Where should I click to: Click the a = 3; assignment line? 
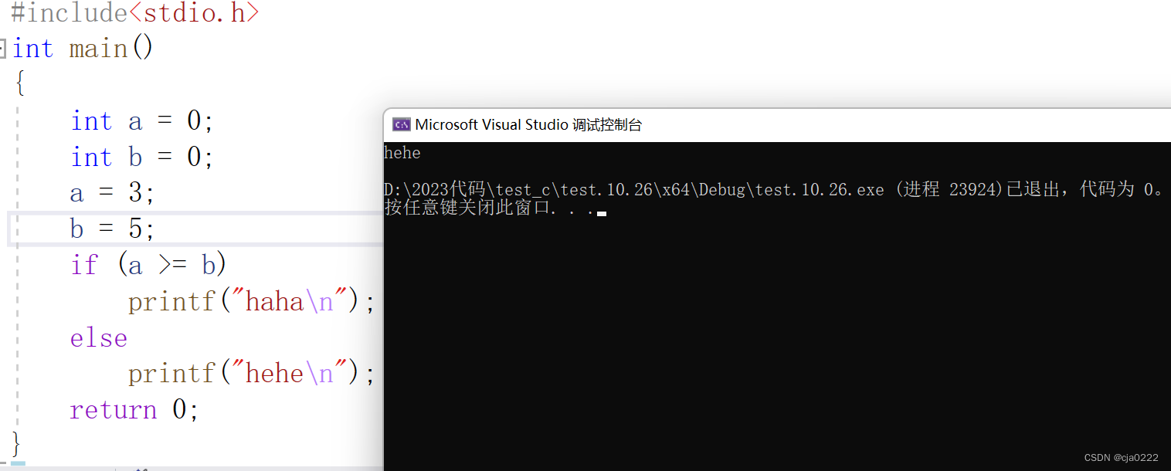[112, 192]
